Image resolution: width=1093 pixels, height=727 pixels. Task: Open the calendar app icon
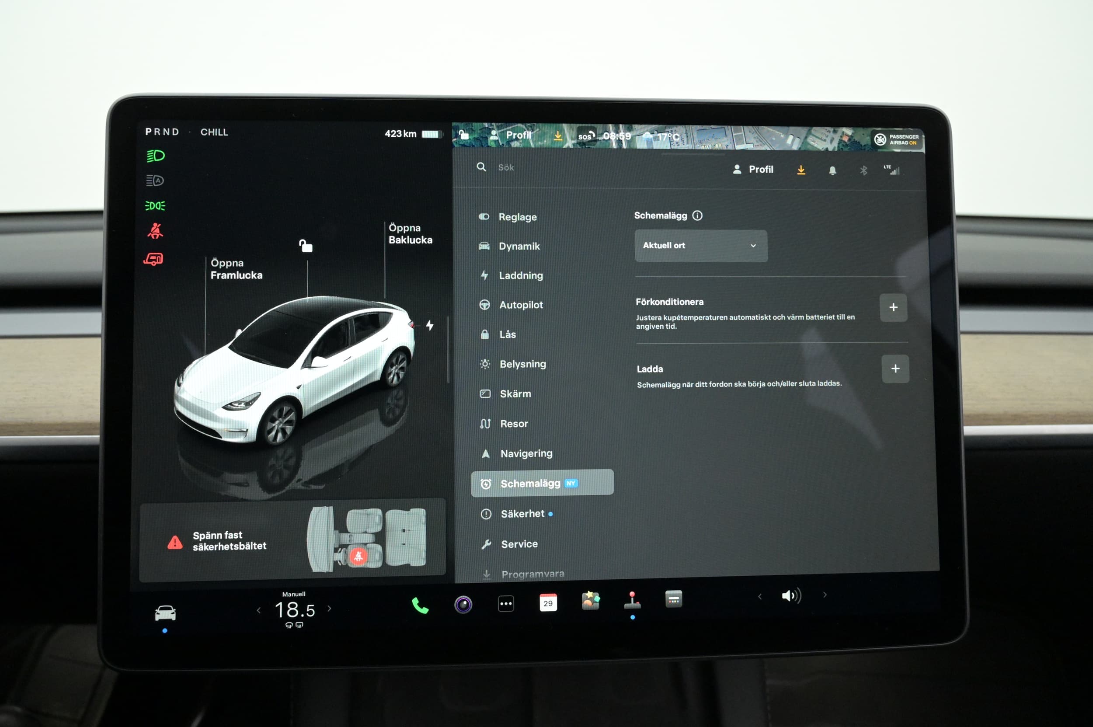(x=548, y=603)
